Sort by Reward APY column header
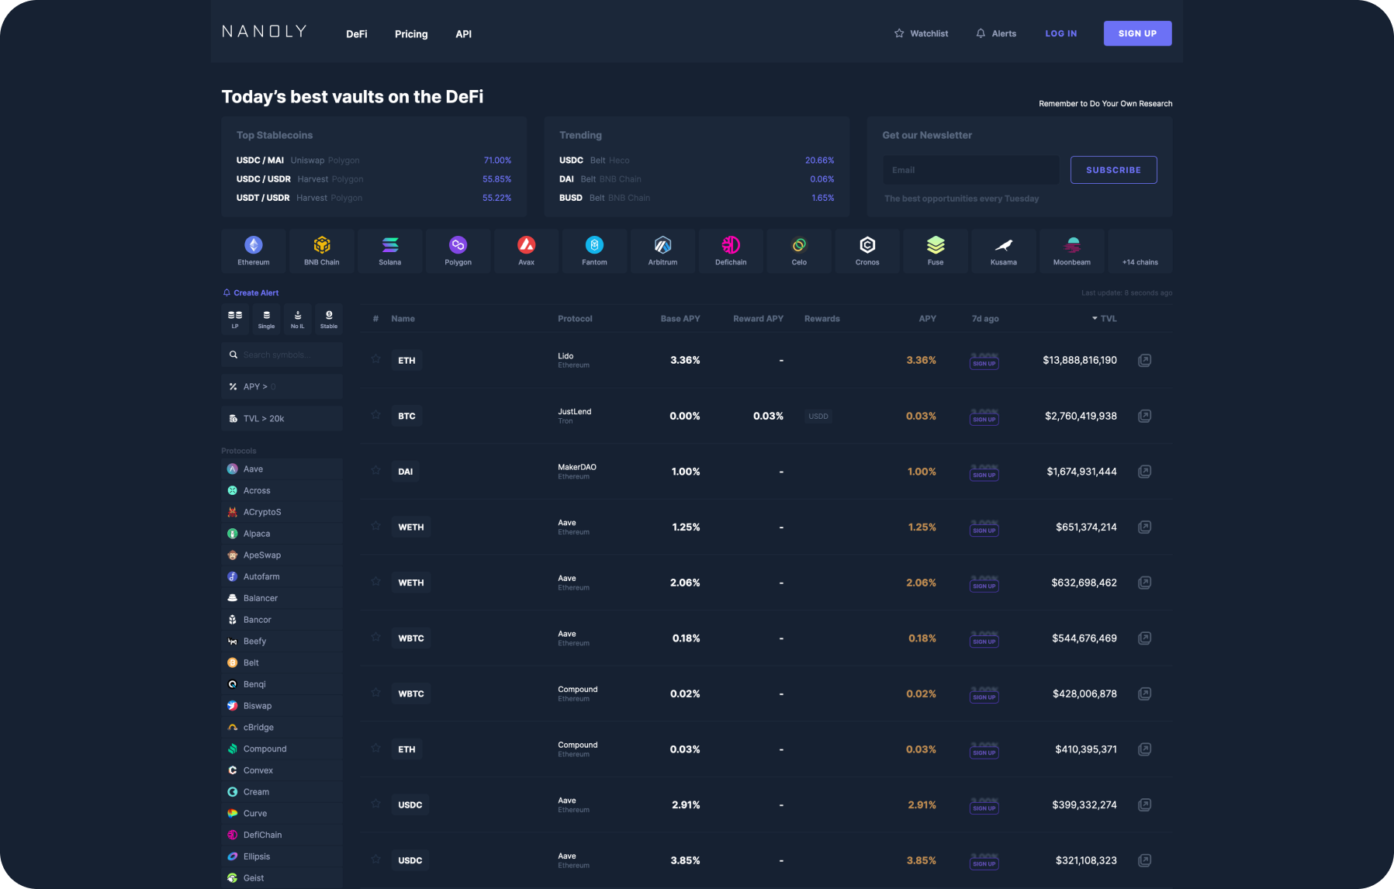 758,319
